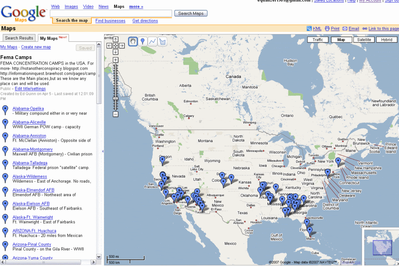Image resolution: width=399 pixels, height=266 pixels.
Task: Open the 'more »' services menu
Action: click(x=136, y=7)
